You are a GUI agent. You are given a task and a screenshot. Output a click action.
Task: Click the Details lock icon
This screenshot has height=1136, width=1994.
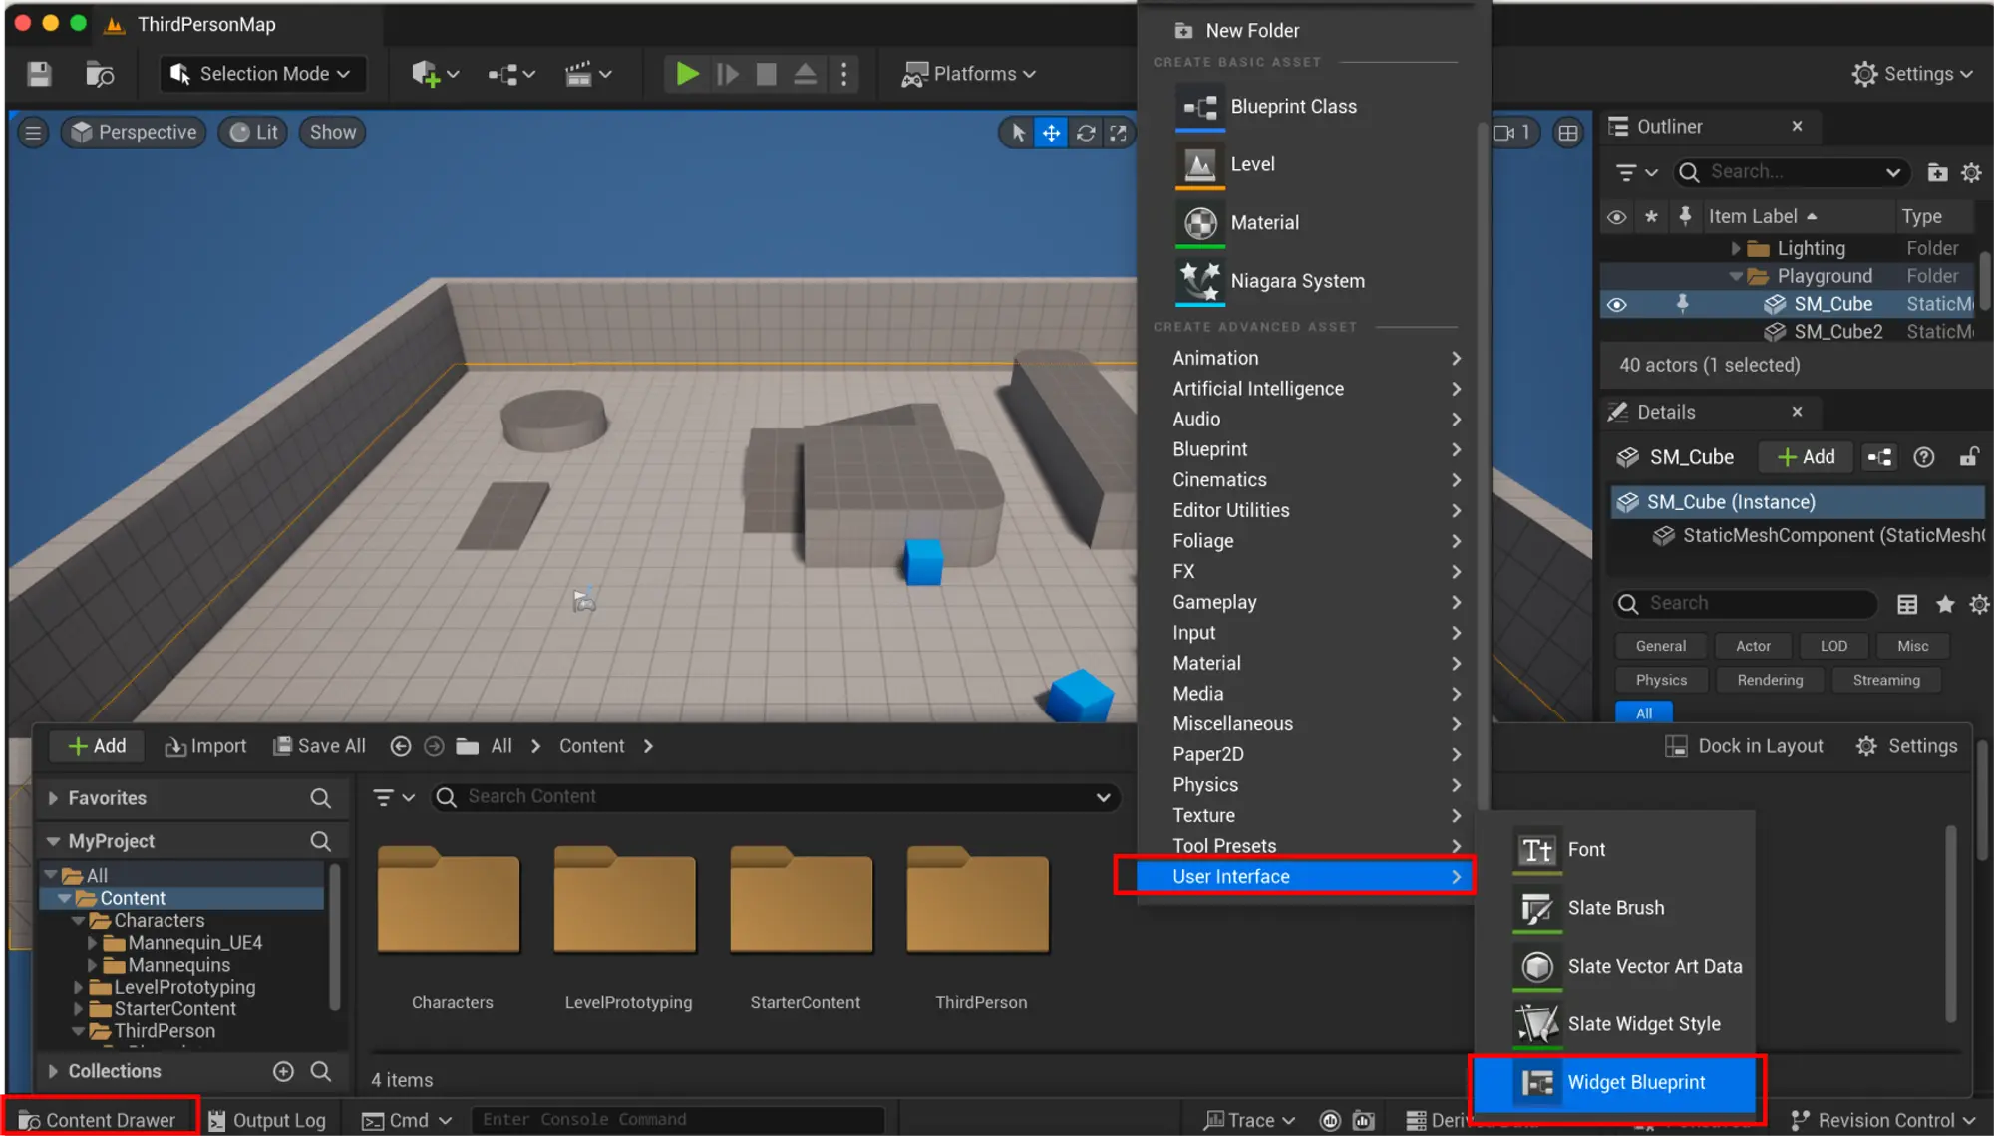point(1968,457)
